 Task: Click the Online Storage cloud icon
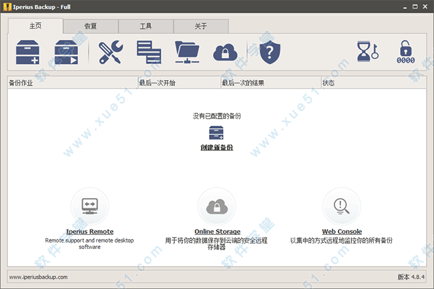(x=217, y=206)
